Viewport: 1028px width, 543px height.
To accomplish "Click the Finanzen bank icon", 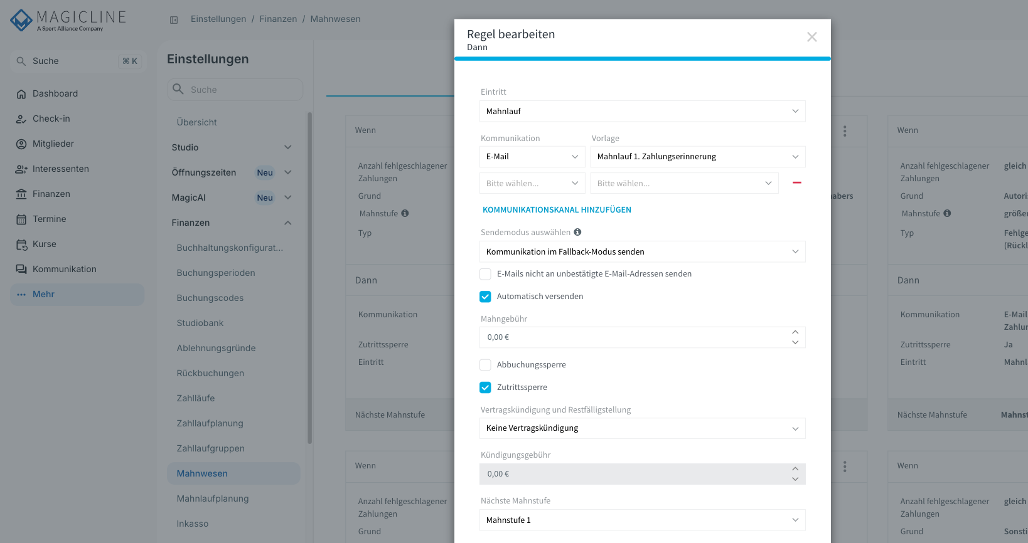I will [21, 194].
